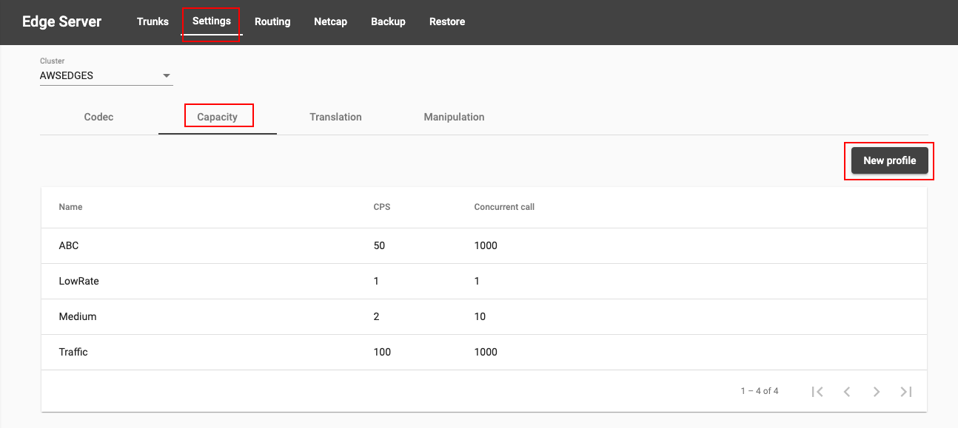Open the Manipulation tab
Viewport: 958px width, 428px height.
[455, 117]
